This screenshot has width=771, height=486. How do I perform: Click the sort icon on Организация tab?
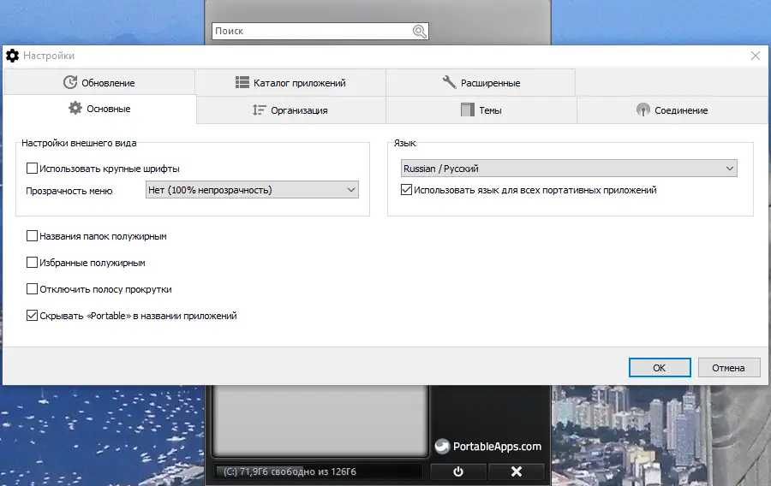(x=259, y=110)
